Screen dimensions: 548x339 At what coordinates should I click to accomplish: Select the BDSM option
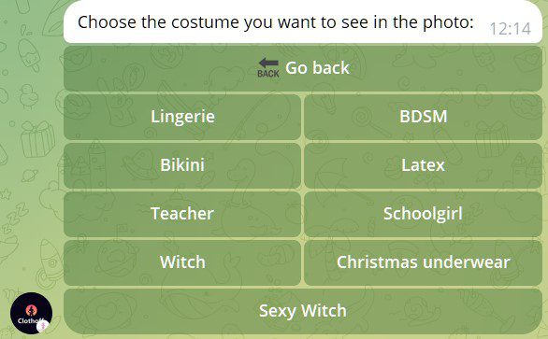(423, 117)
